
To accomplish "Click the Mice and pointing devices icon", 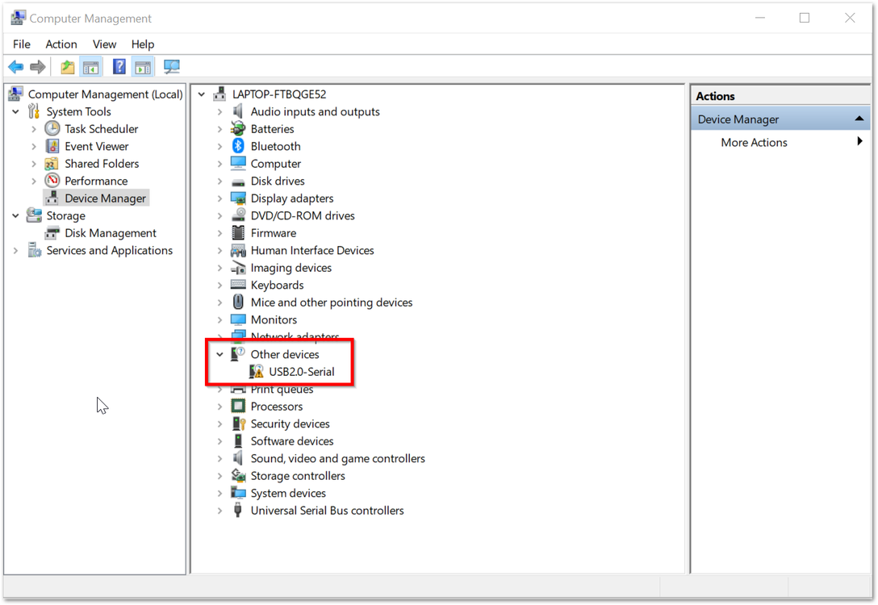I will (x=238, y=302).
